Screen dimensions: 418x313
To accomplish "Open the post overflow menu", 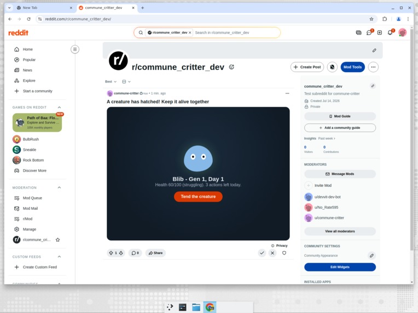I will (287, 93).
